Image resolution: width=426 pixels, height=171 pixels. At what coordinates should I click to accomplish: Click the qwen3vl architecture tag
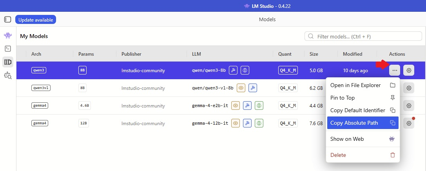(x=41, y=88)
